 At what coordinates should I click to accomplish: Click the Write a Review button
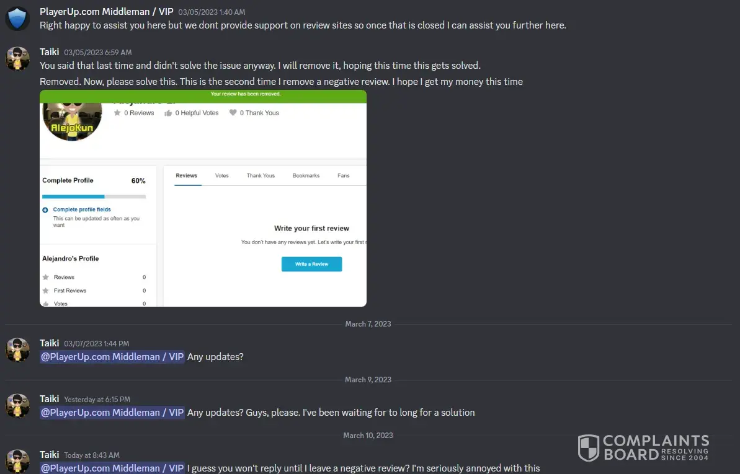tap(311, 264)
